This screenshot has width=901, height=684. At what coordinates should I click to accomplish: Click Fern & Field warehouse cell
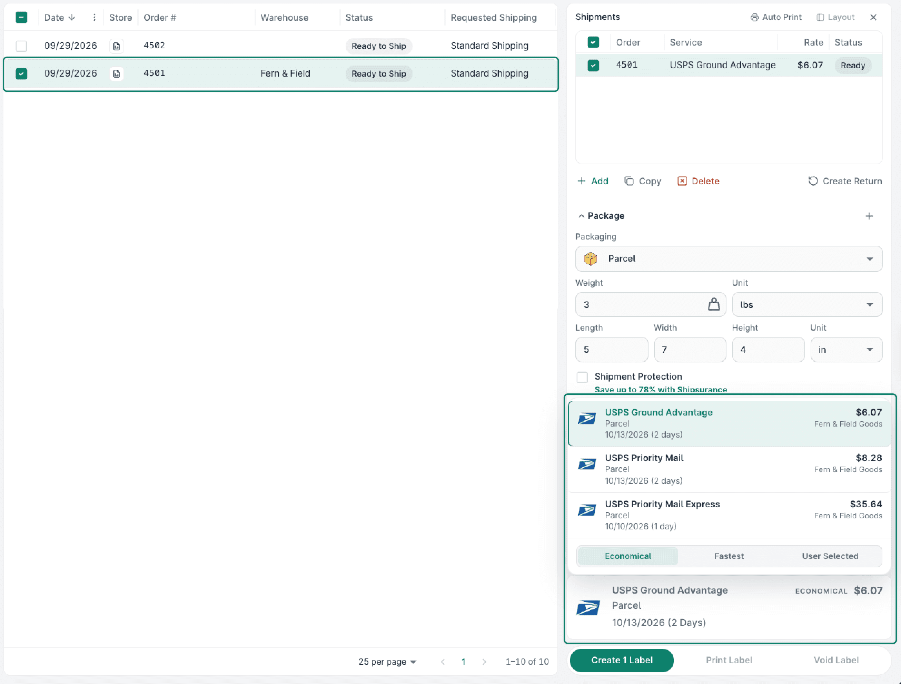click(285, 74)
